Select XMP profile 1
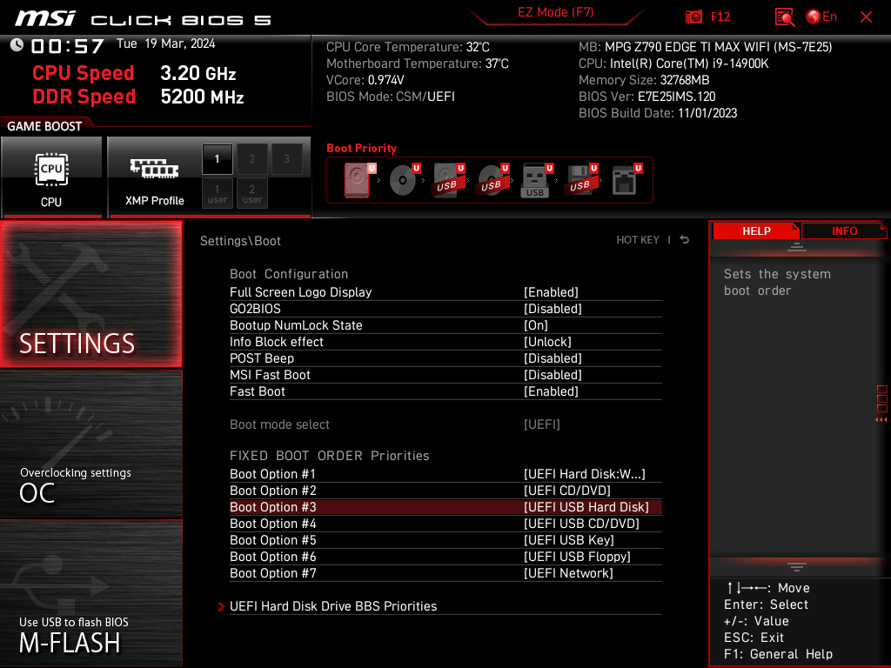Image resolution: width=891 pixels, height=668 pixels. (x=217, y=159)
